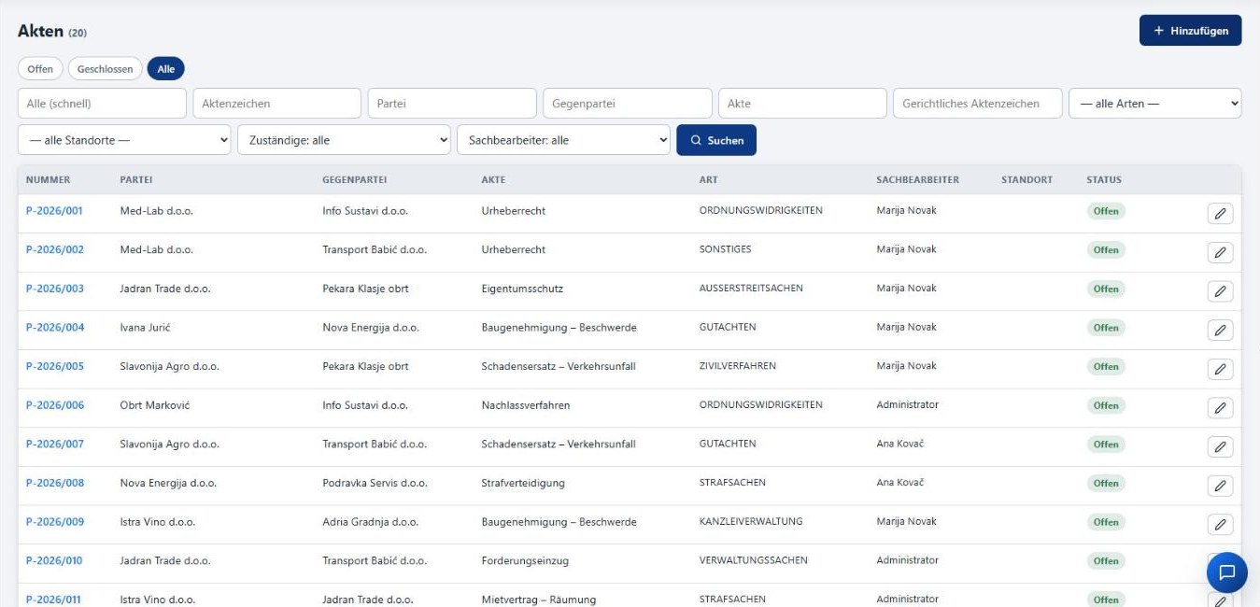
Task: Click the Aktenzeichen input field
Action: point(276,104)
